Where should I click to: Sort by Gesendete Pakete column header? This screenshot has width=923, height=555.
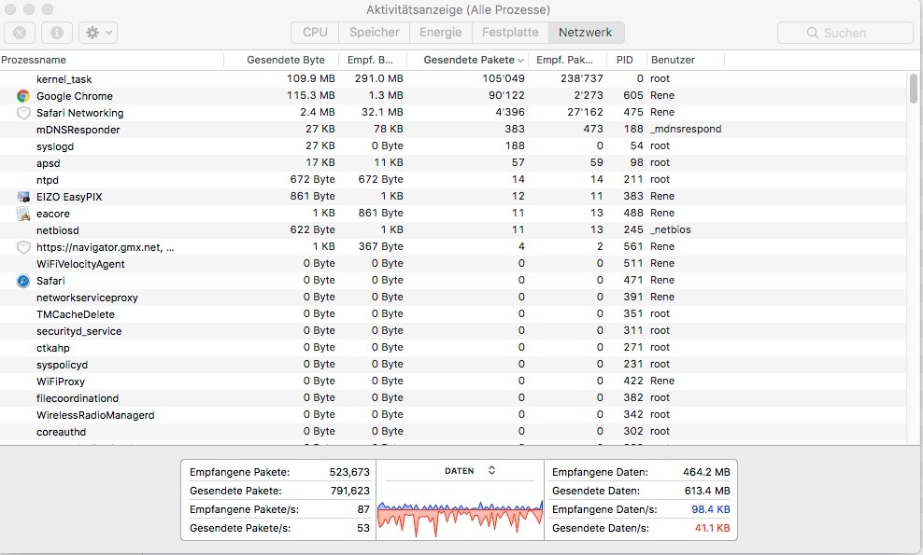[x=472, y=60]
